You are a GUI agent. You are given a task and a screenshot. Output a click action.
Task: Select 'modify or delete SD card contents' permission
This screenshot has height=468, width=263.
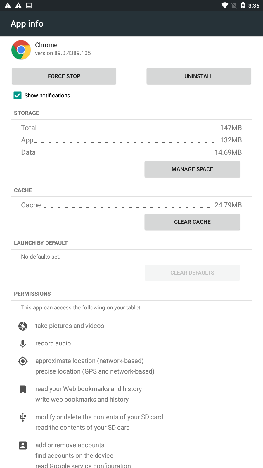[x=99, y=417]
